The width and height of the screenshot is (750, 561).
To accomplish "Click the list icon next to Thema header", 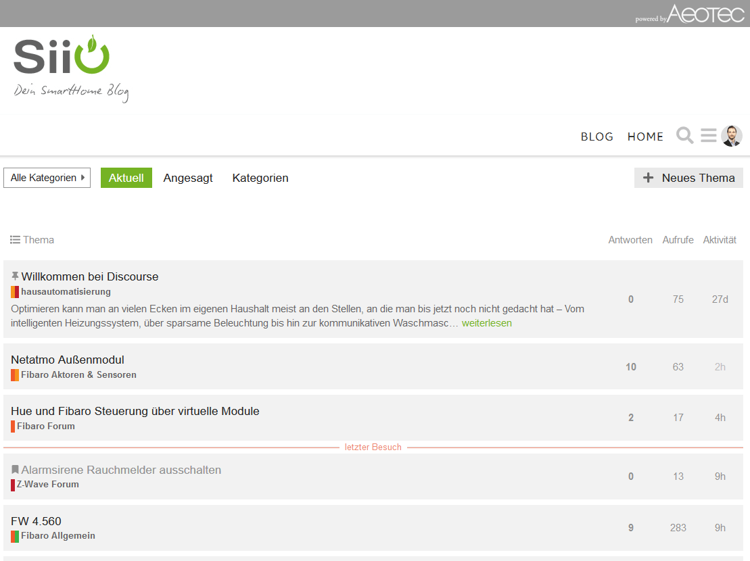I will coord(16,240).
